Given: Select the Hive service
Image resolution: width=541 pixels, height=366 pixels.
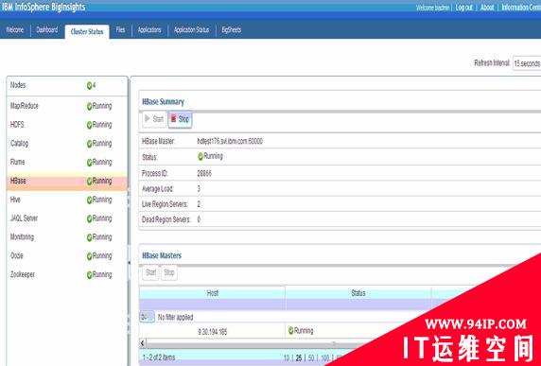Looking at the screenshot, I should [x=67, y=200].
